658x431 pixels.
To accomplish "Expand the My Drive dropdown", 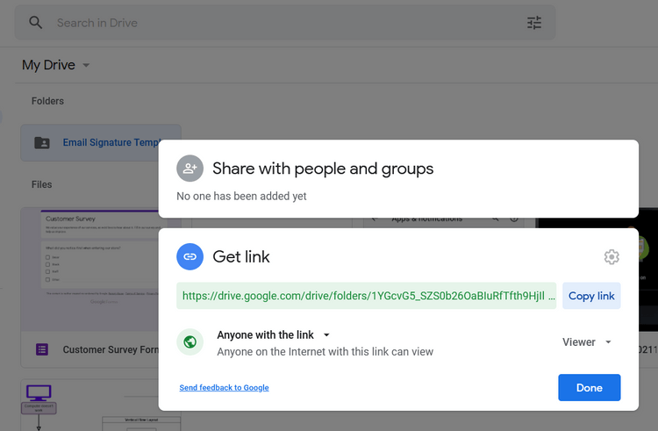I will [86, 66].
